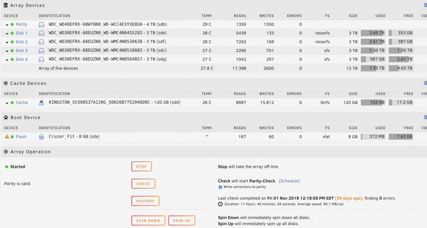Click the Disk 2 green status indicator

click(x=12, y=42)
